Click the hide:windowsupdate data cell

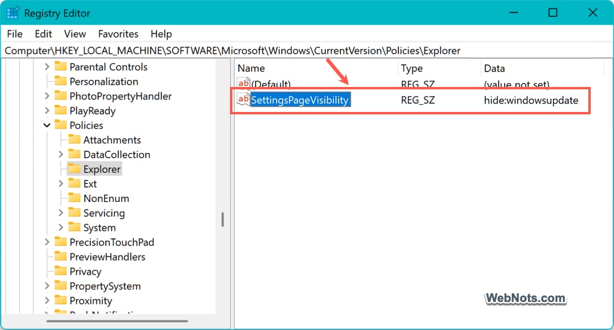pyautogui.click(x=531, y=100)
